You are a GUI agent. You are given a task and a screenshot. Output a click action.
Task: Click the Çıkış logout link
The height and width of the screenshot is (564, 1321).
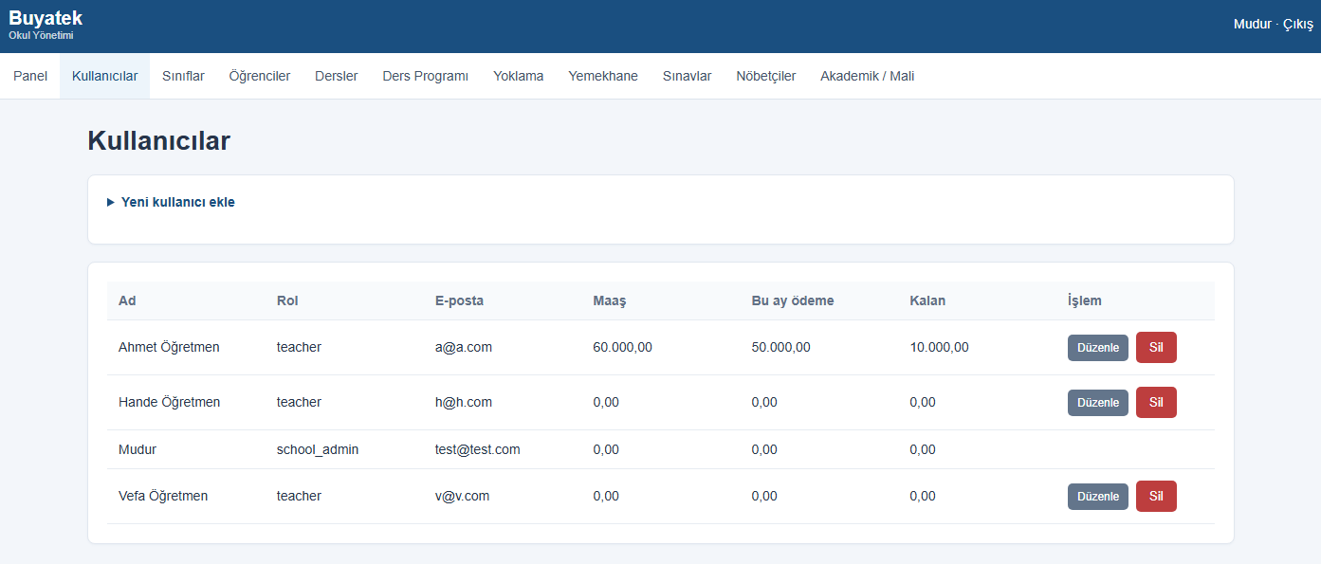tap(1298, 25)
